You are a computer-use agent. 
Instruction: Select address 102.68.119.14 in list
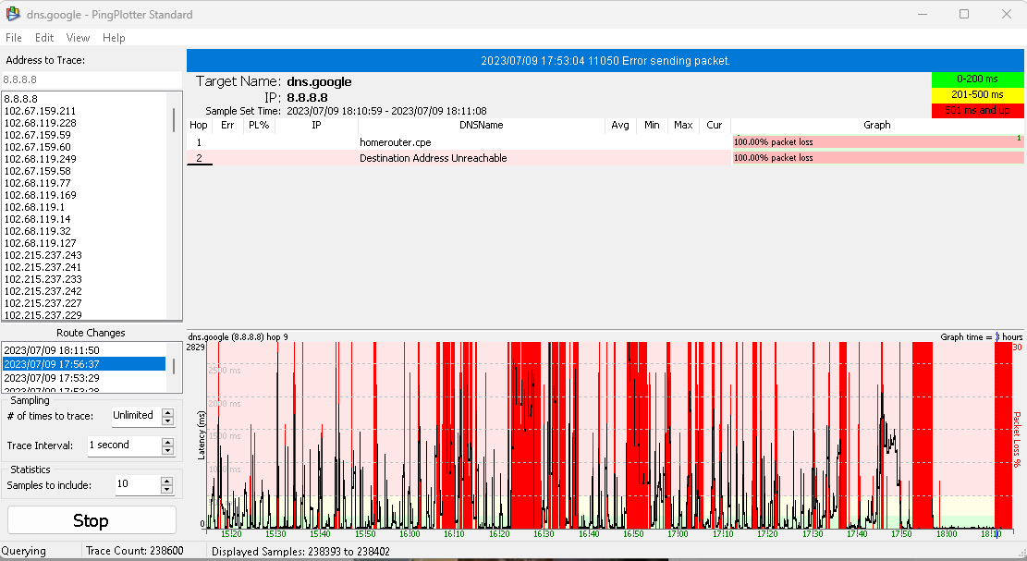(x=37, y=219)
